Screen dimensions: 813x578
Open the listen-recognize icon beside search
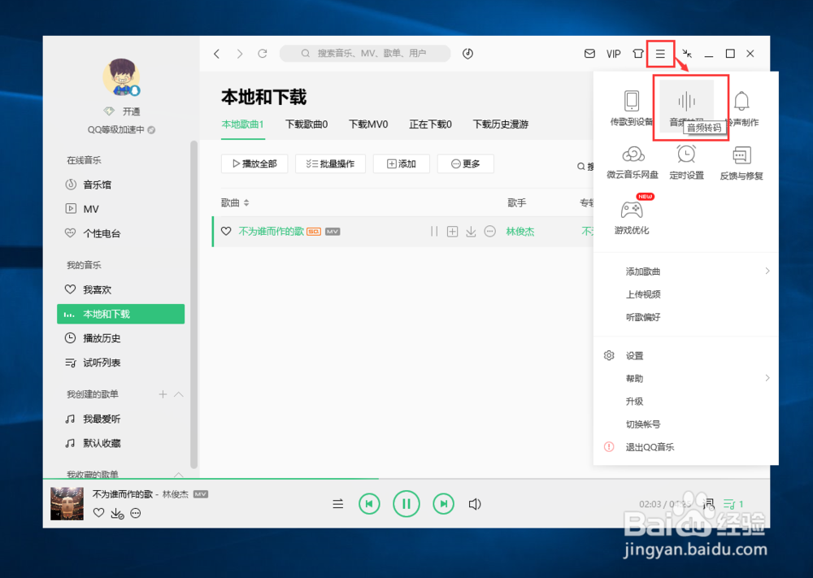[467, 54]
